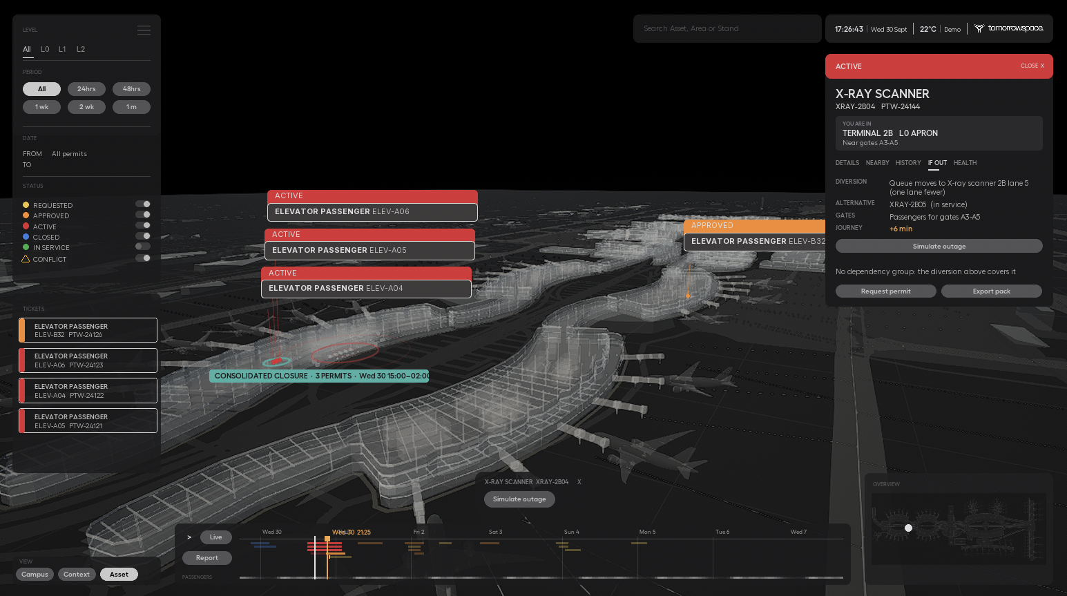This screenshot has height=596, width=1067.
Task: Switch to level L2
Action: pyautogui.click(x=81, y=50)
